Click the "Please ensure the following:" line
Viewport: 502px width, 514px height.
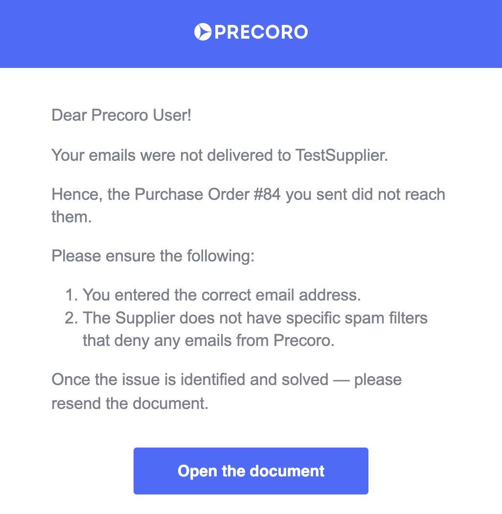[x=153, y=256]
